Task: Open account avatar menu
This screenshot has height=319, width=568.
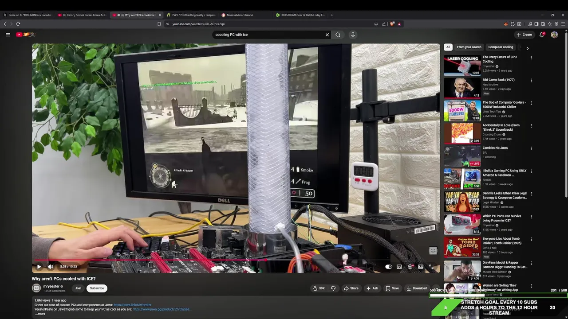Action: click(554, 35)
